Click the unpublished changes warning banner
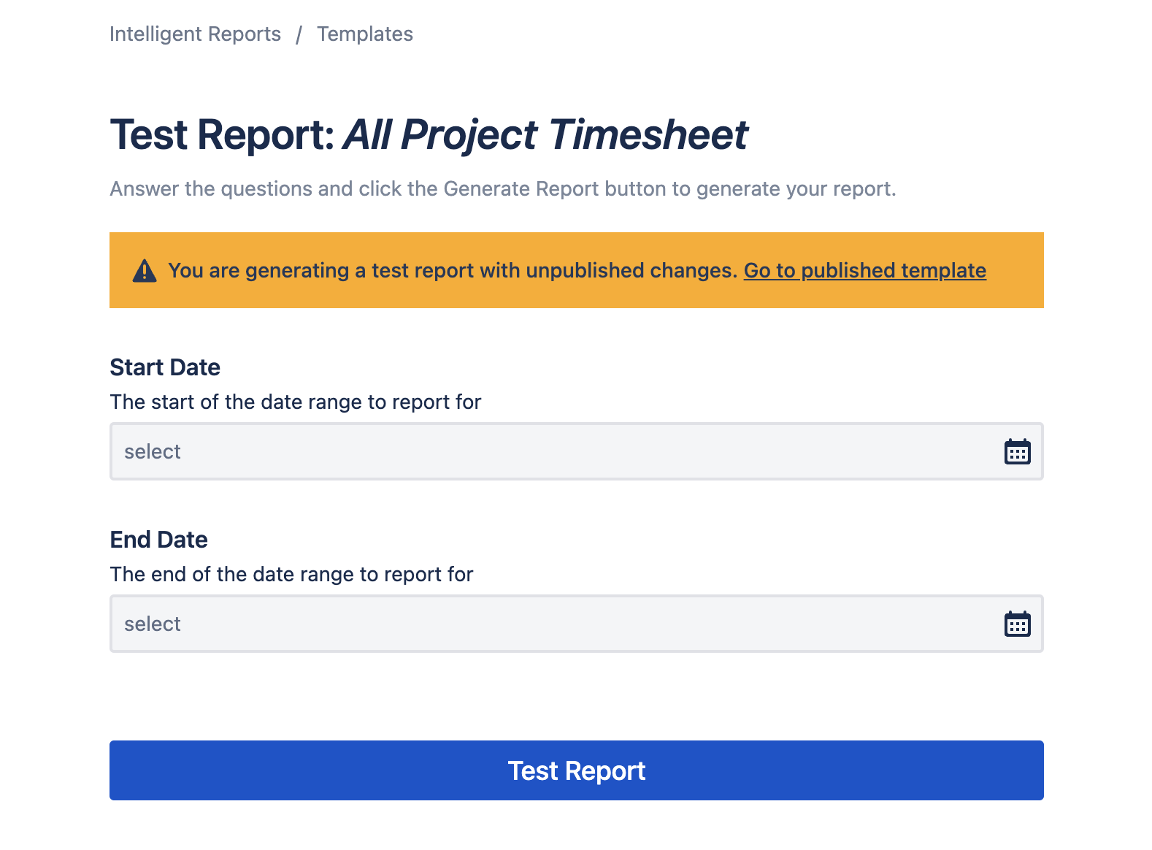1152x850 pixels. point(577,270)
